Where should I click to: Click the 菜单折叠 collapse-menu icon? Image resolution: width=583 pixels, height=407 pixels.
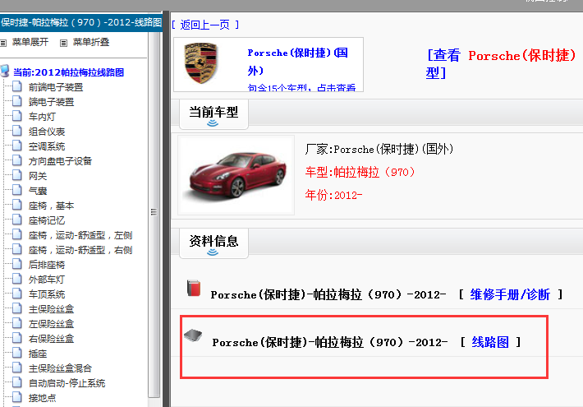tap(63, 43)
